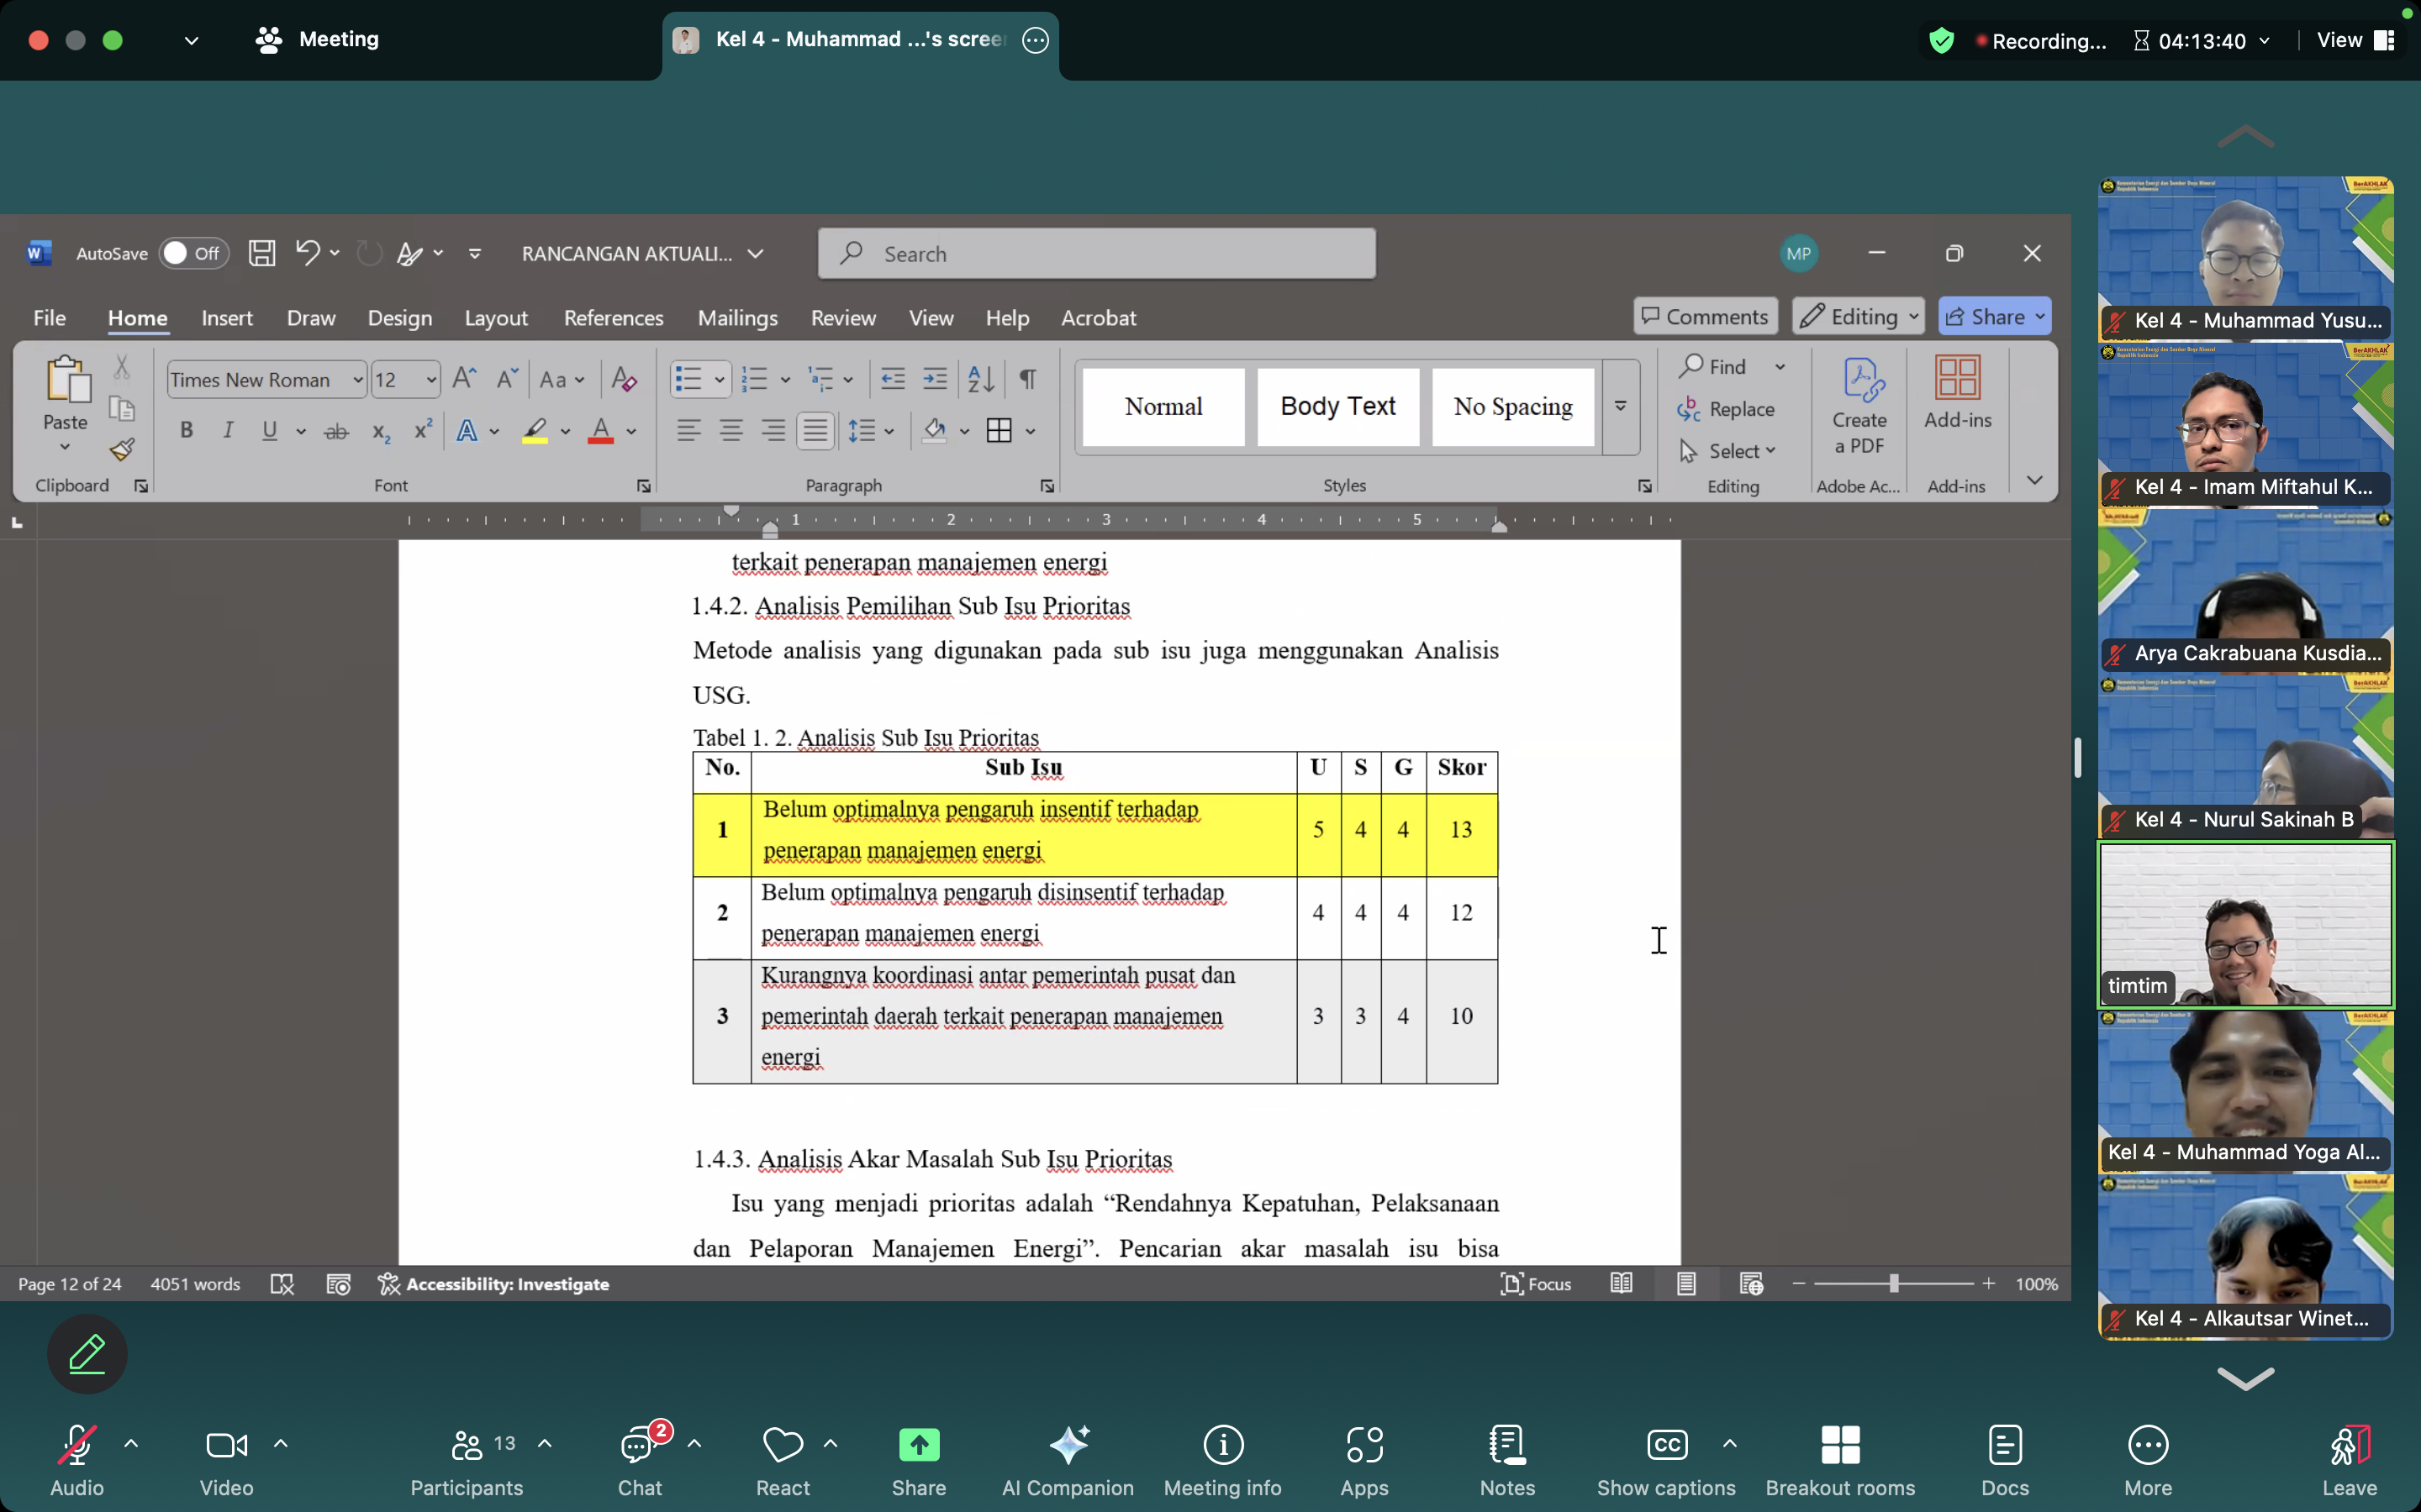The width and height of the screenshot is (2421, 1512).
Task: Click the Word Search field
Action: click(1095, 254)
